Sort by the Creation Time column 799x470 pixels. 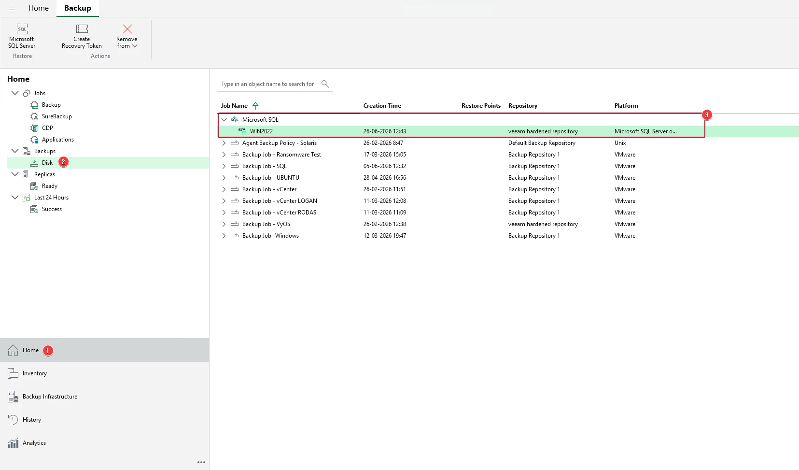[x=382, y=106]
